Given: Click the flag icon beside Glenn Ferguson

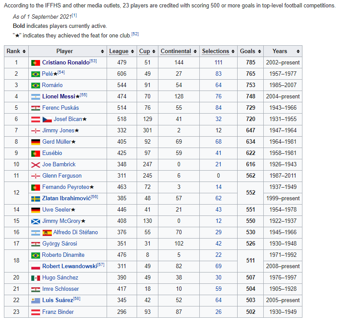Looking at the screenshot, I should point(35,176).
